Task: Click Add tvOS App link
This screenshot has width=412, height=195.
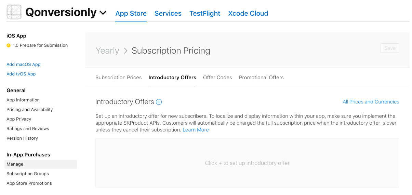Action: pos(21,74)
